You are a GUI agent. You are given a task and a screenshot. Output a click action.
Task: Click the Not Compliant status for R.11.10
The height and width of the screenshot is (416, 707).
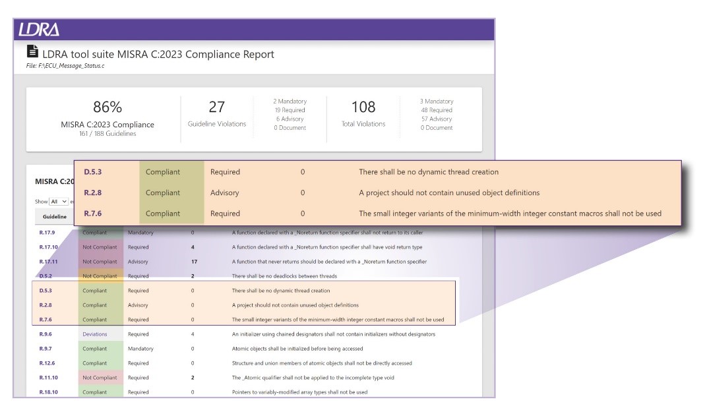point(100,378)
